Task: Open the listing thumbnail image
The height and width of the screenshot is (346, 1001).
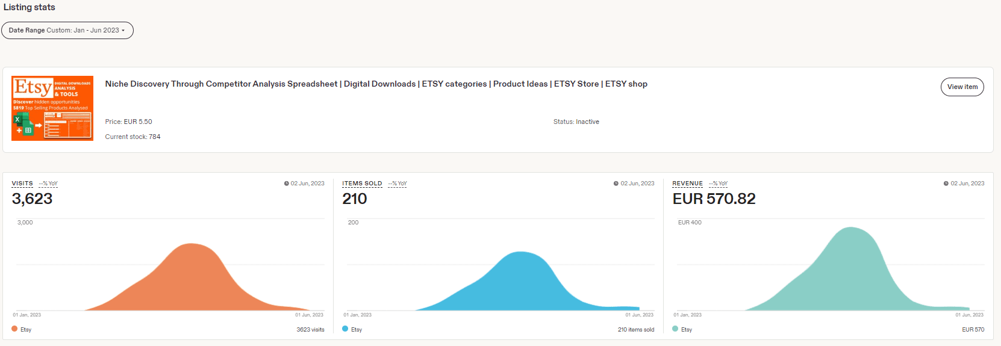Action: (x=52, y=108)
